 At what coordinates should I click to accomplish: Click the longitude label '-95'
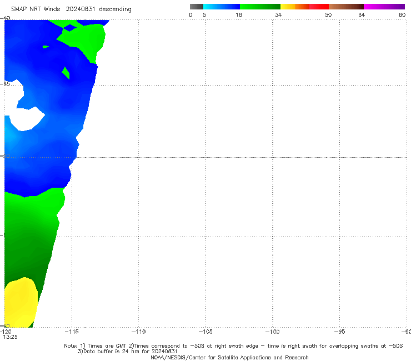click(x=340, y=332)
